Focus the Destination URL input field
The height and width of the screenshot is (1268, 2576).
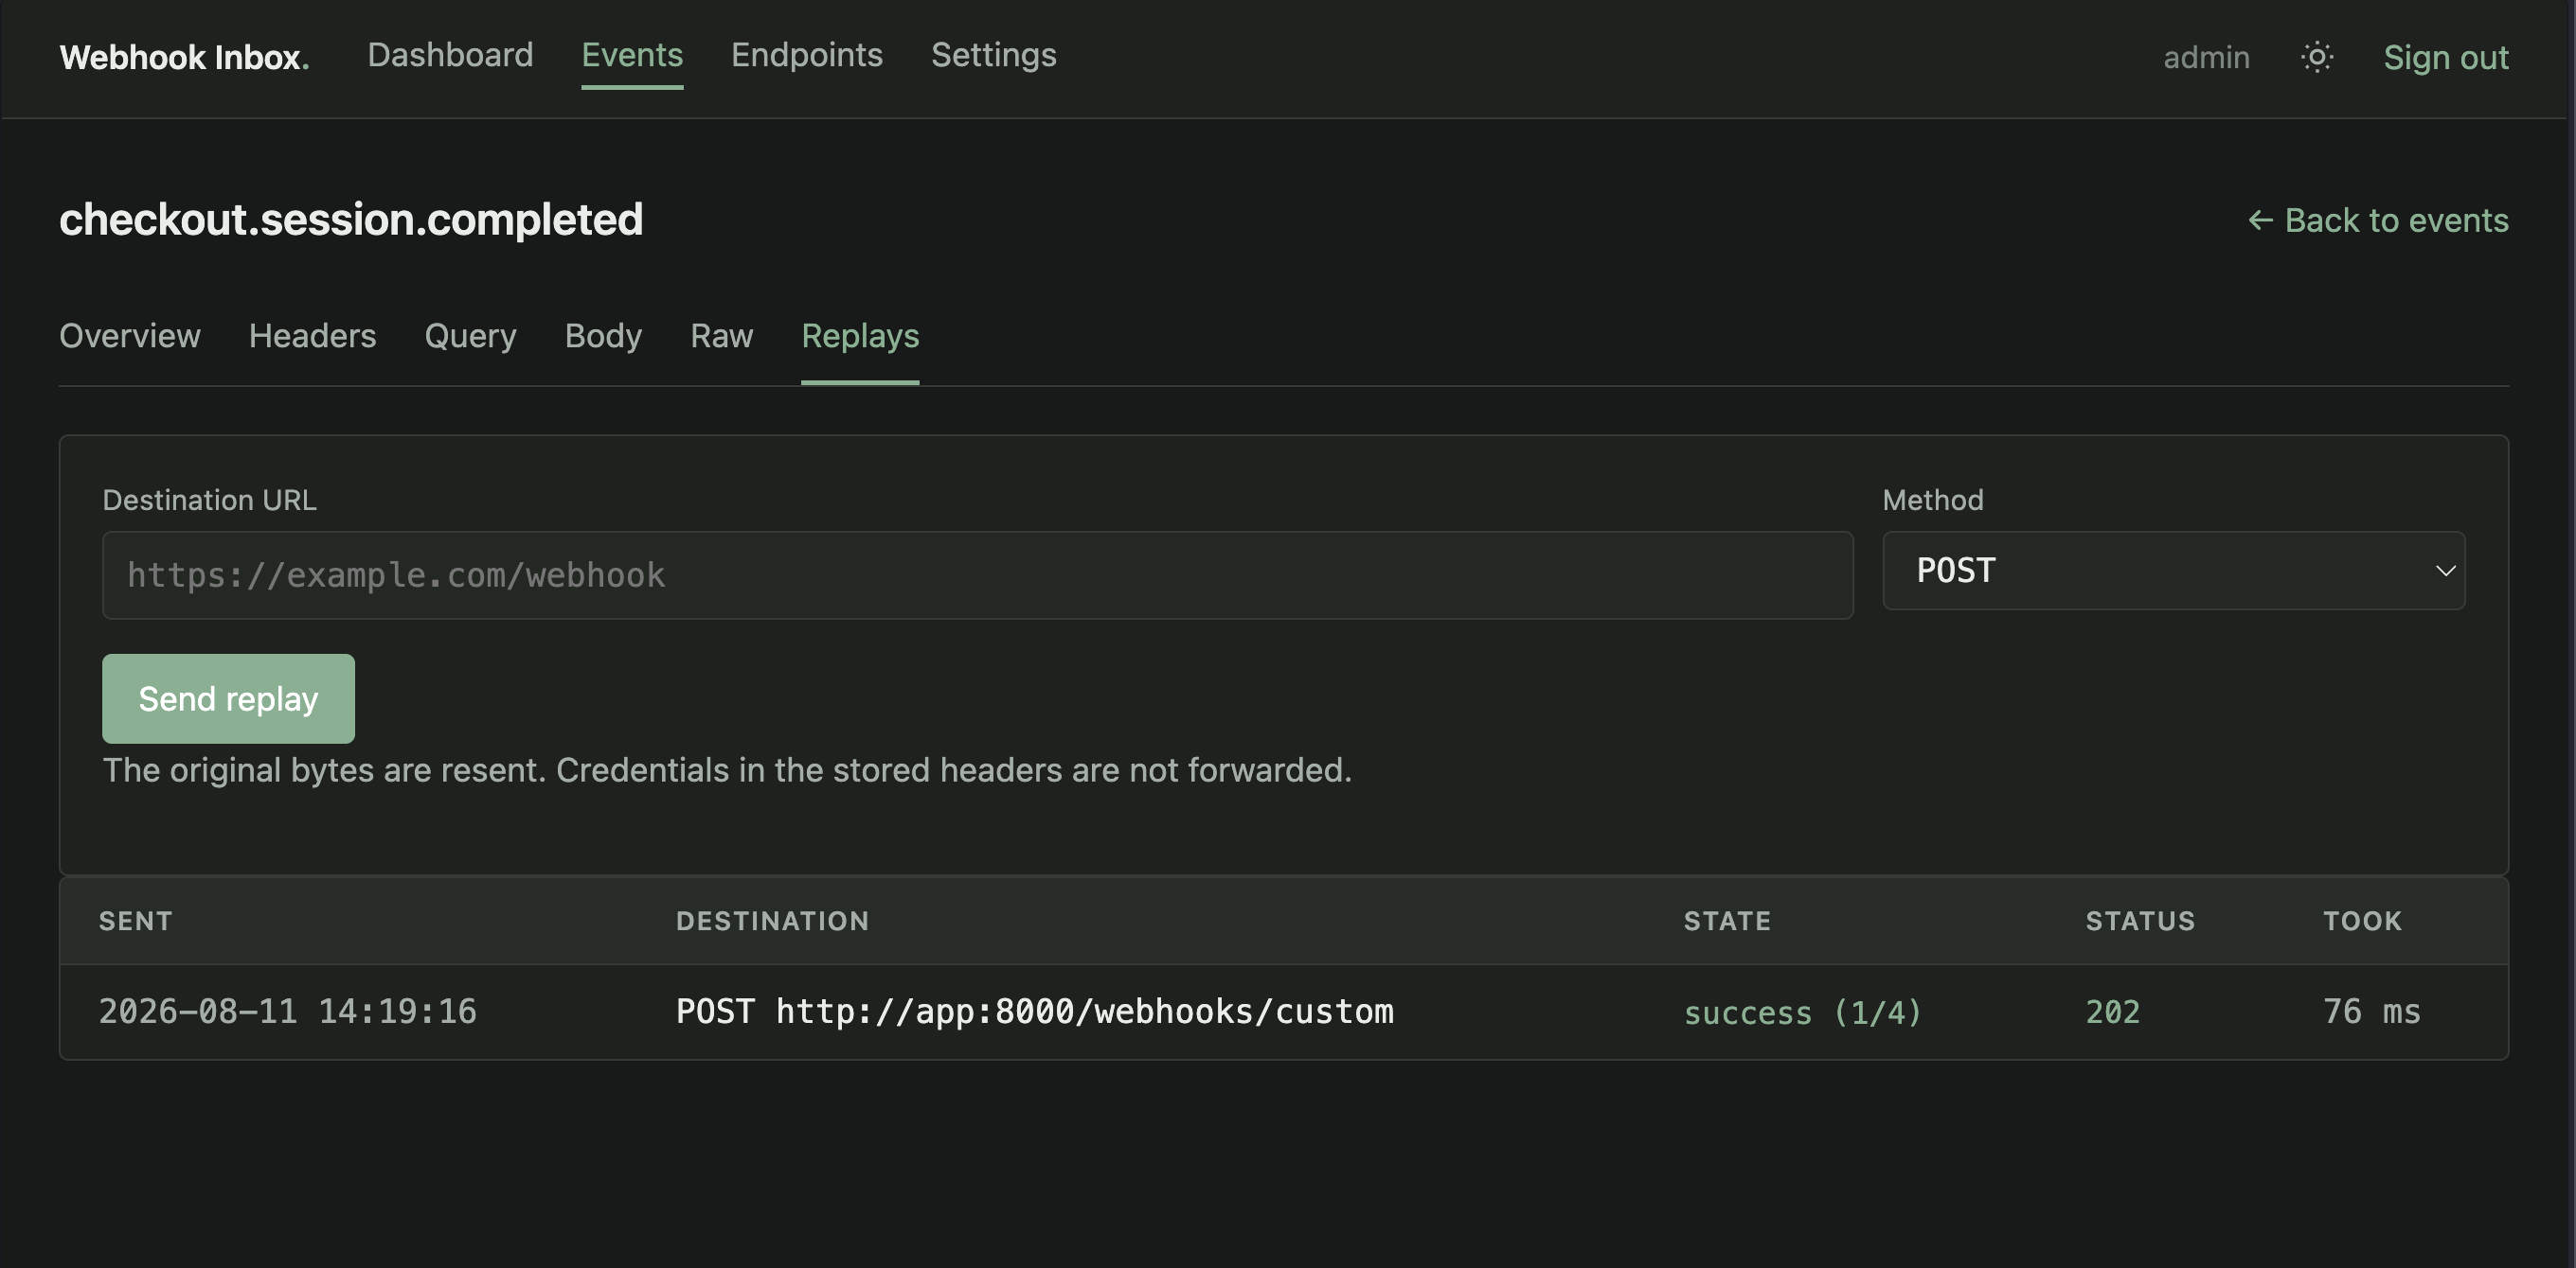coord(977,575)
